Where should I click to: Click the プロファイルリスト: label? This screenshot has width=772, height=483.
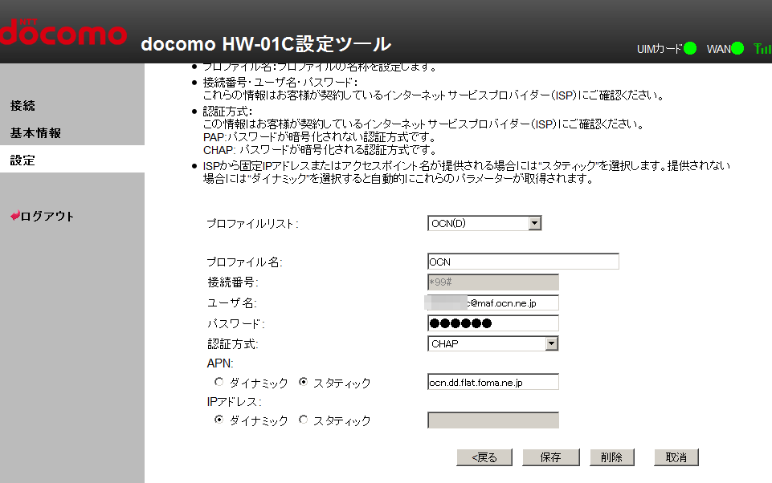[252, 224]
